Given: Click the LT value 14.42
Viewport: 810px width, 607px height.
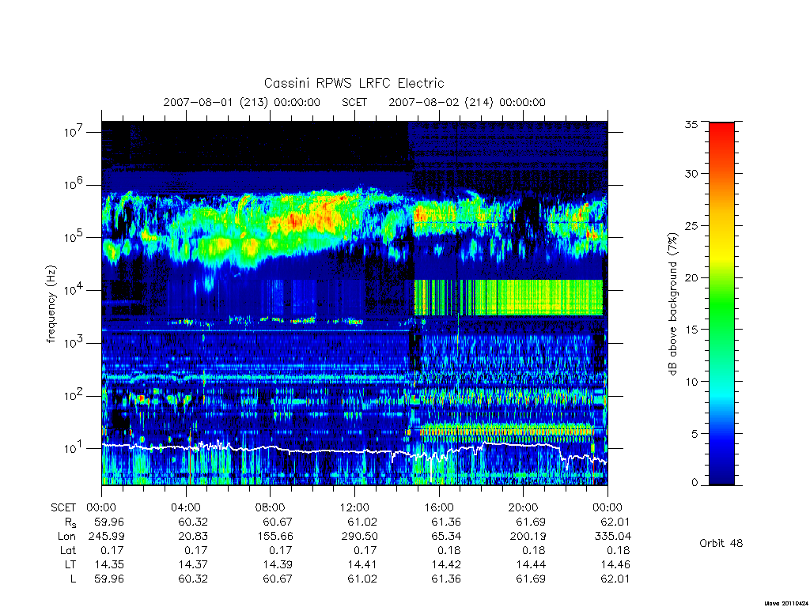Looking at the screenshot, I should [x=446, y=564].
